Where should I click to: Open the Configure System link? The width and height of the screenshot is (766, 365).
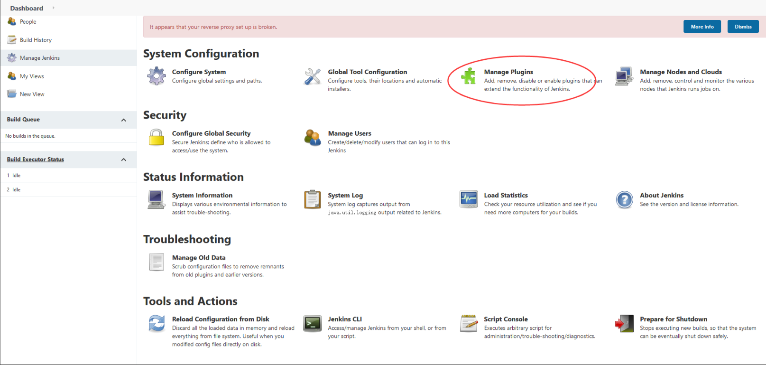click(199, 72)
